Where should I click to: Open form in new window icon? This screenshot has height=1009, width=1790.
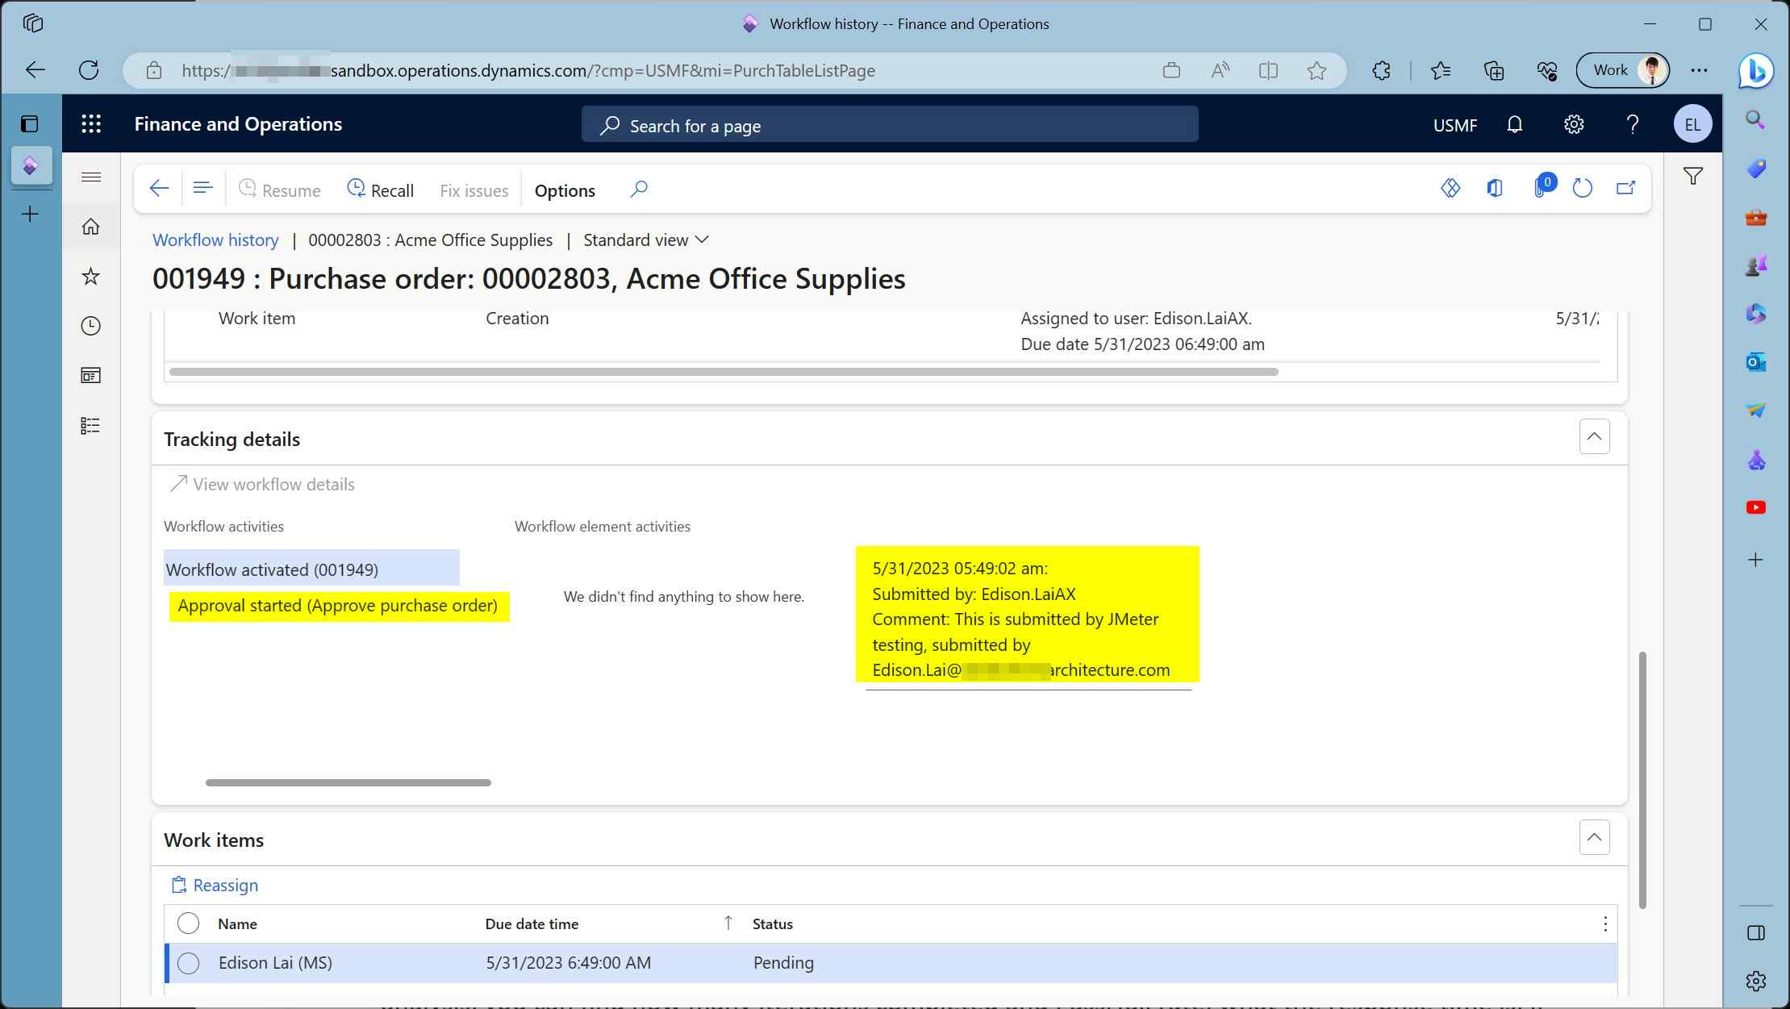[x=1626, y=189]
